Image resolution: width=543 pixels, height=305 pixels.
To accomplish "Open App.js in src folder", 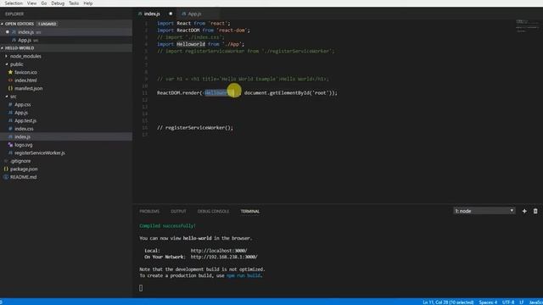I will (21, 113).
